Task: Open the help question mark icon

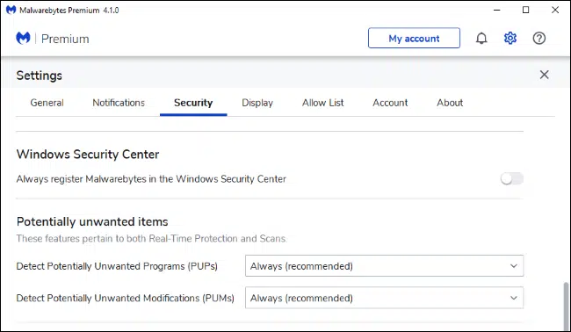Action: [539, 39]
